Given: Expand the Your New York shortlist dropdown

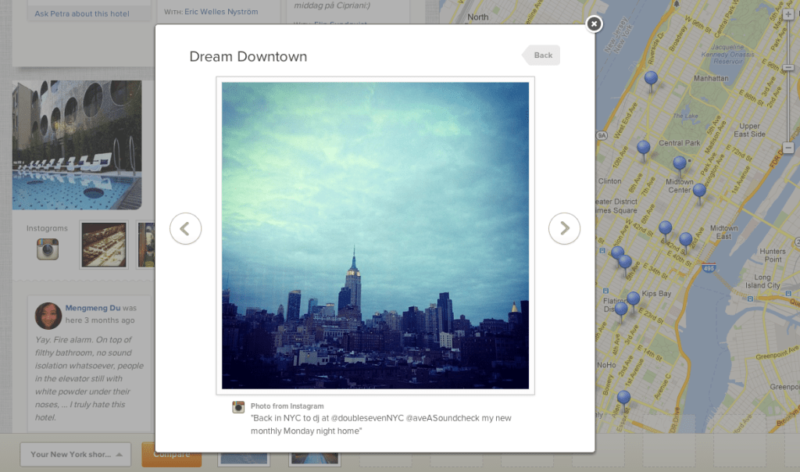Looking at the screenshot, I should coord(79,454).
